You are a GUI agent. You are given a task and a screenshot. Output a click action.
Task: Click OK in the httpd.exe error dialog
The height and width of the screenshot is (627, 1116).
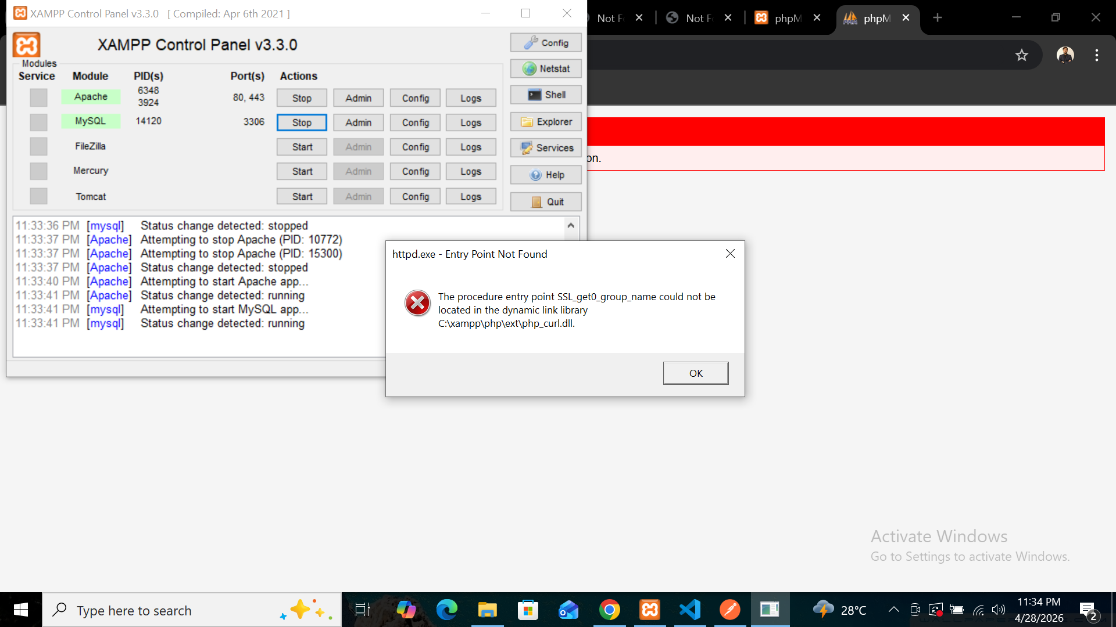[696, 373]
